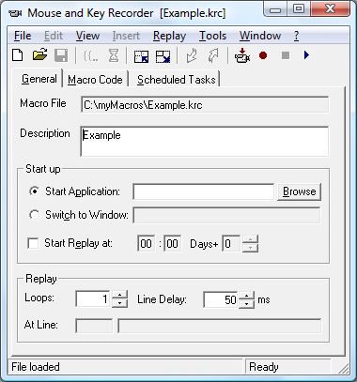The height and width of the screenshot is (382, 357).
Task: Open the Tools menu
Action: coord(212,36)
